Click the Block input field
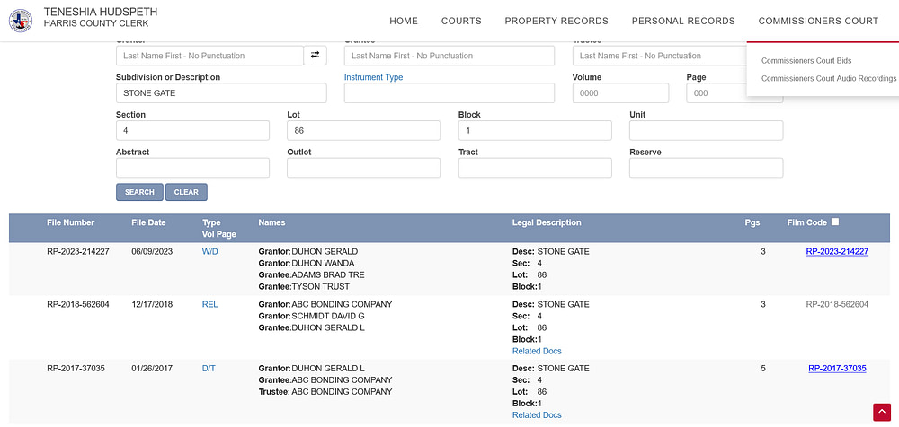899x427 pixels. pos(535,130)
